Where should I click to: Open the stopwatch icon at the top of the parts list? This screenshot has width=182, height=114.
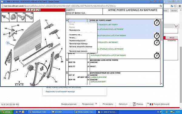click(x=157, y=22)
